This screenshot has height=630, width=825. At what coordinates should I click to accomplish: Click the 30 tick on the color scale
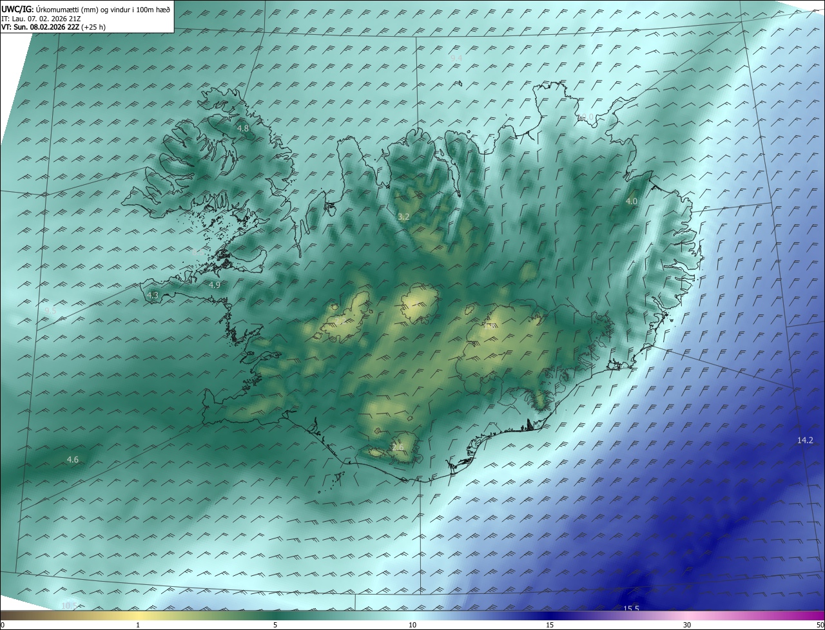coord(687,625)
